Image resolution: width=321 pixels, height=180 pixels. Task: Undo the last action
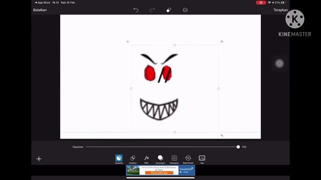pyautogui.click(x=136, y=10)
